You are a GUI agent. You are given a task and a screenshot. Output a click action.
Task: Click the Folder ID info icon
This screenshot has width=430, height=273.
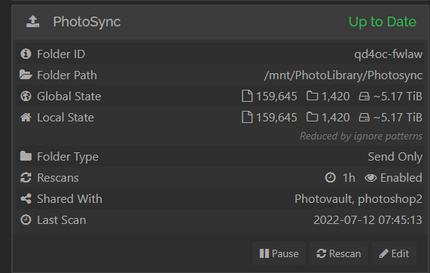[26, 54]
